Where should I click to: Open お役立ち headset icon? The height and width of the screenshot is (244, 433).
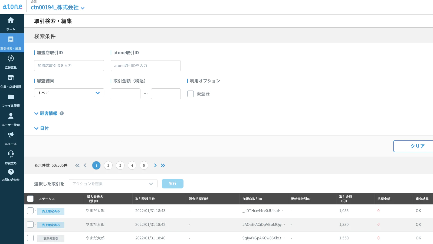pyautogui.click(x=11, y=154)
